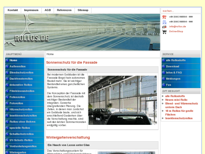This screenshot has height=154, width=205.
Task: Click Insektenschutzrollos under Oft besucht
Action: click(x=179, y=118)
